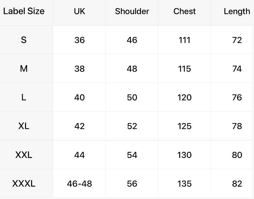Select the 46-48 UK size cell

coord(79,183)
